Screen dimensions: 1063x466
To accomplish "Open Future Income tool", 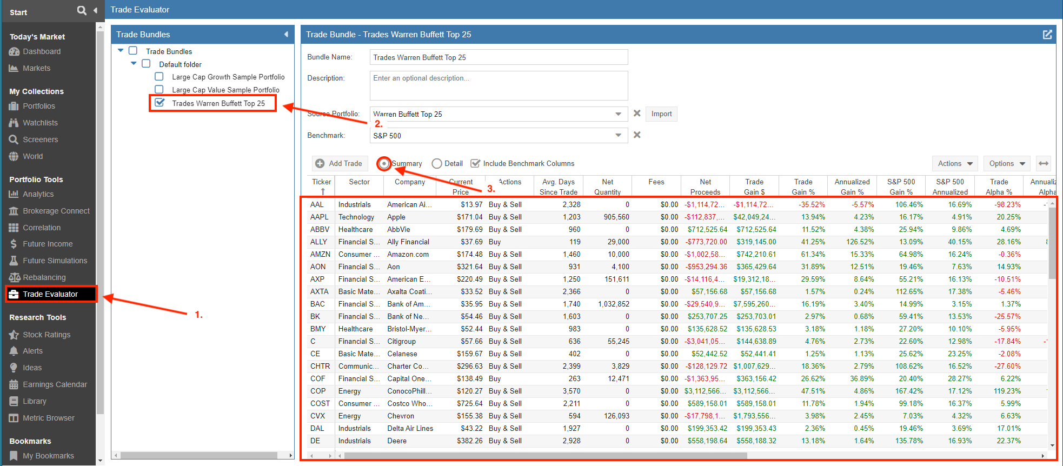I will [48, 244].
